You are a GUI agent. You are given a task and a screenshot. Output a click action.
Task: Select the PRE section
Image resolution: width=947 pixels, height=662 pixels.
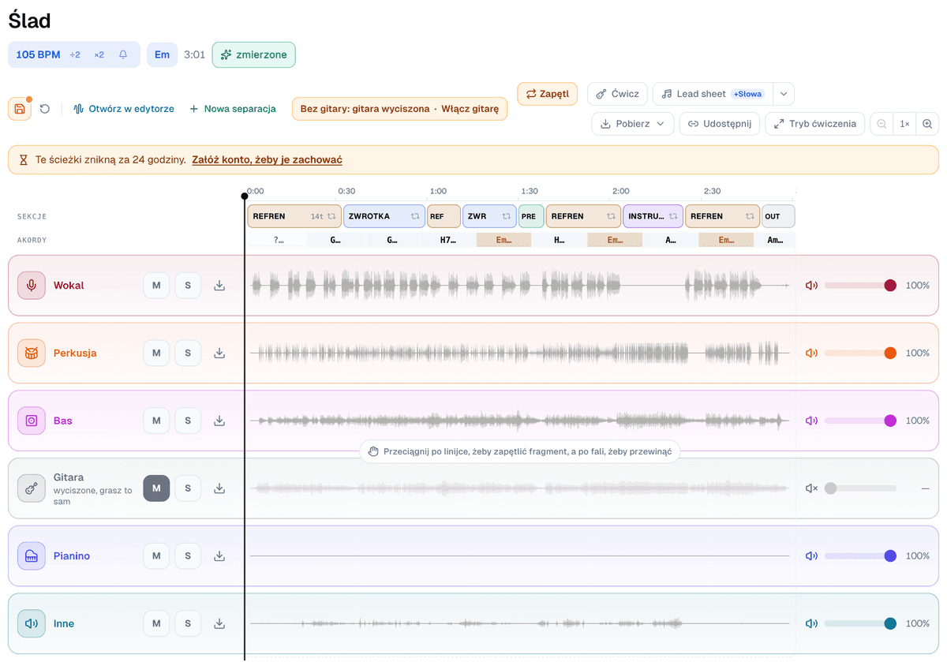(531, 216)
